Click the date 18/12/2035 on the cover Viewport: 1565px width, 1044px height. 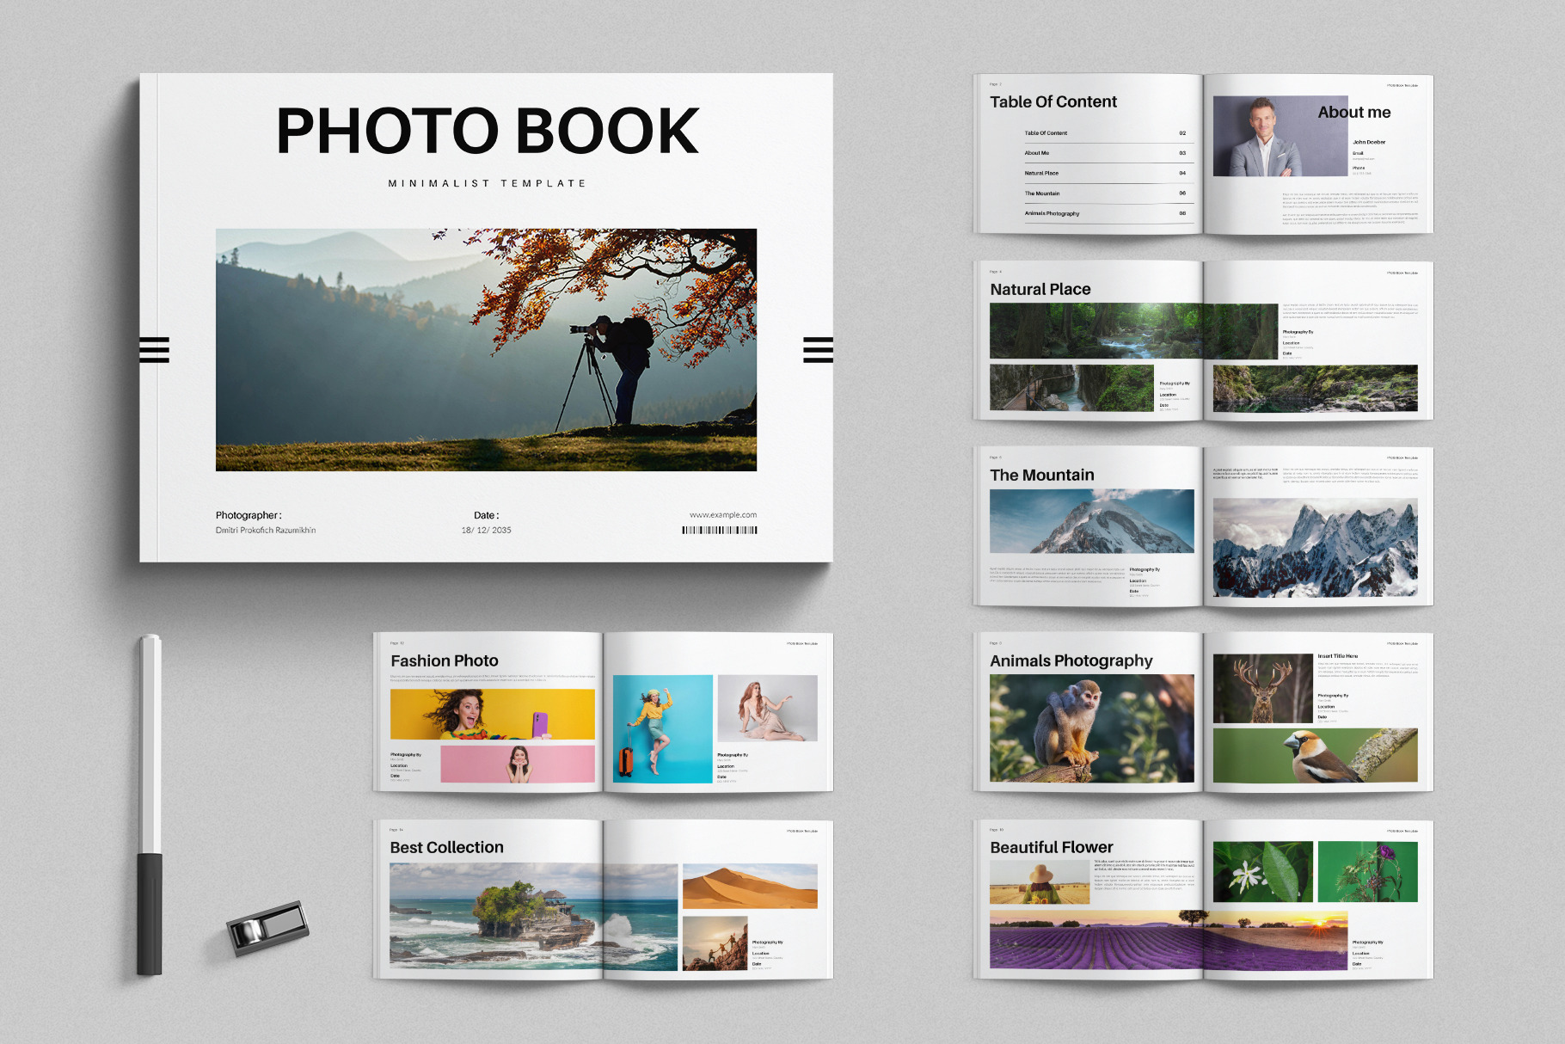point(486,530)
